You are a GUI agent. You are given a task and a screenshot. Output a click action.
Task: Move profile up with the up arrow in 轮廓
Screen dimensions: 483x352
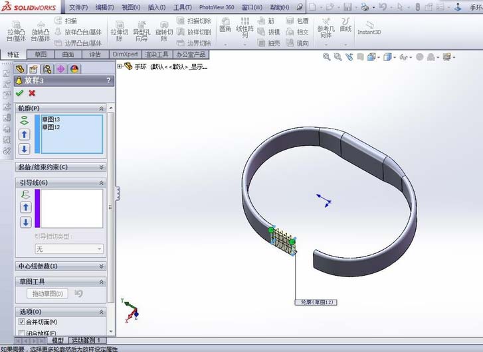[x=25, y=135]
